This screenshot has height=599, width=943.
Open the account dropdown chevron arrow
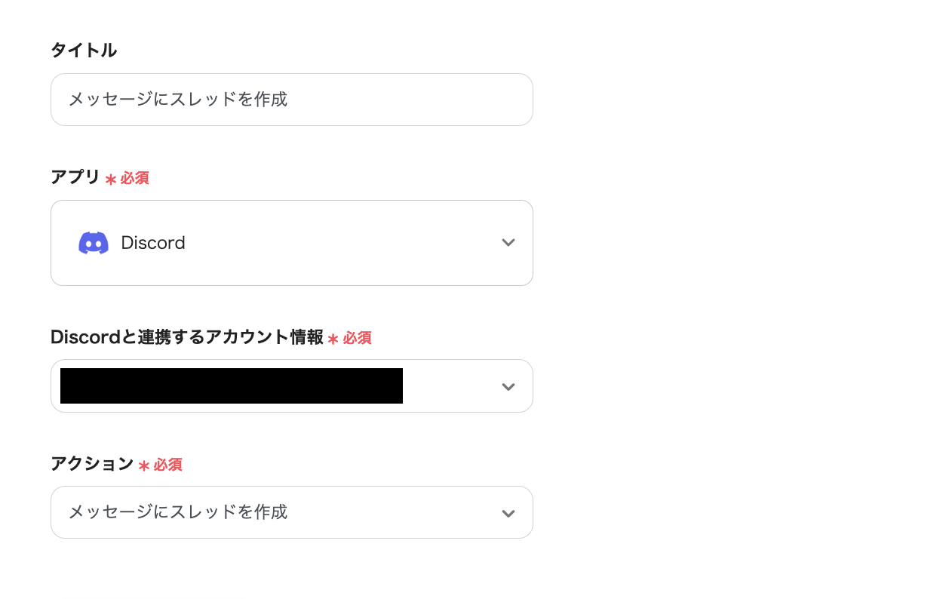(508, 386)
